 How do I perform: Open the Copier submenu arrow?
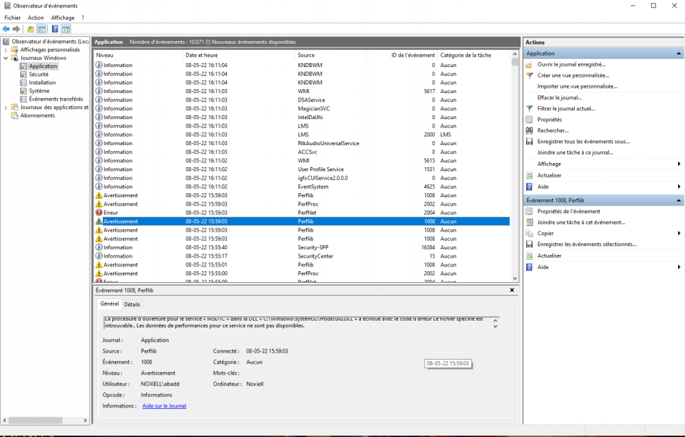679,234
